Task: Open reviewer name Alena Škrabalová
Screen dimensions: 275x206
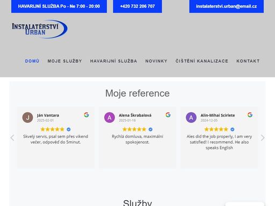Action: coord(135,115)
